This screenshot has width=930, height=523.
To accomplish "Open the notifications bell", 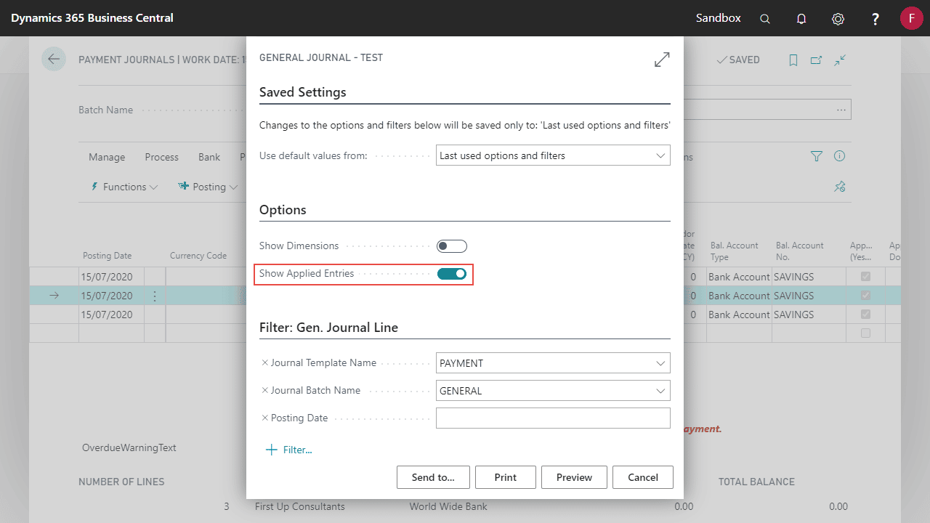I will 801,19.
